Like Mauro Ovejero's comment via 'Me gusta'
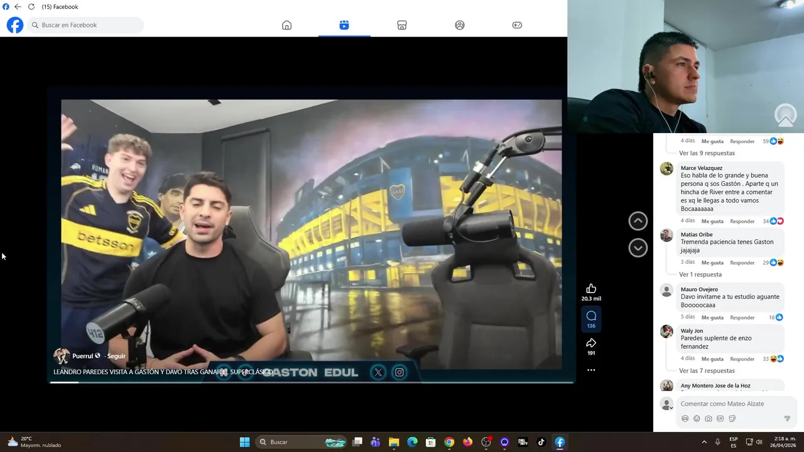This screenshot has height=452, width=804. (x=712, y=317)
